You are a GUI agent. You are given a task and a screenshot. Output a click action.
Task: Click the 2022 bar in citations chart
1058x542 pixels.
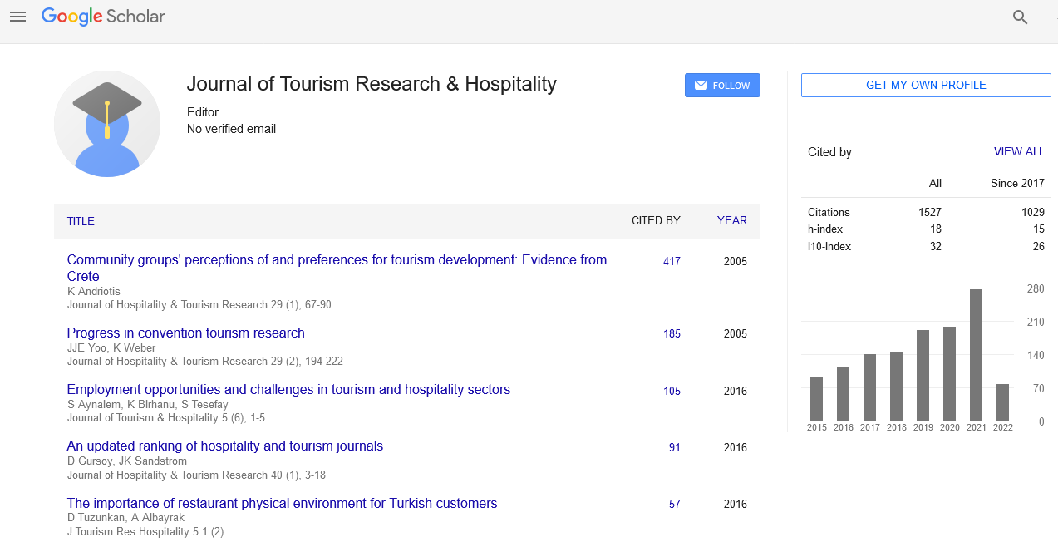[1002, 402]
